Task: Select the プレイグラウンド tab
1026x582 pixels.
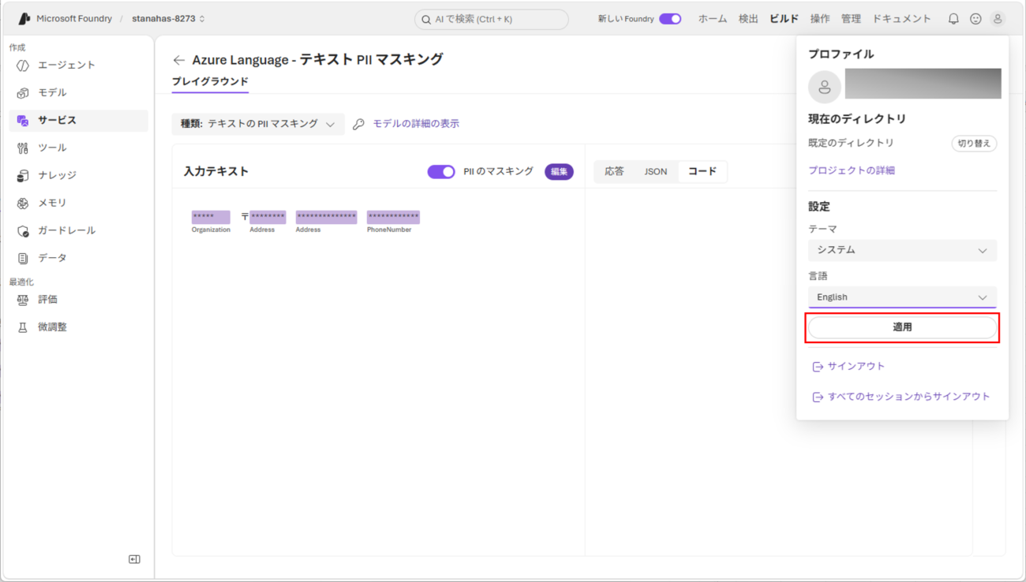Action: 210,82
